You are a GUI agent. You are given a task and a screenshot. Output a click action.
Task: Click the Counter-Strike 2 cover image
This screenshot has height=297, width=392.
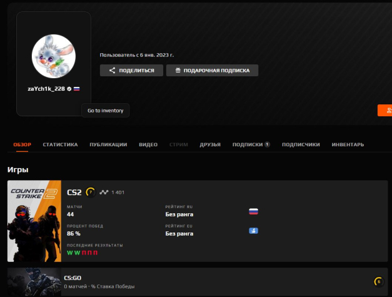pos(34,221)
